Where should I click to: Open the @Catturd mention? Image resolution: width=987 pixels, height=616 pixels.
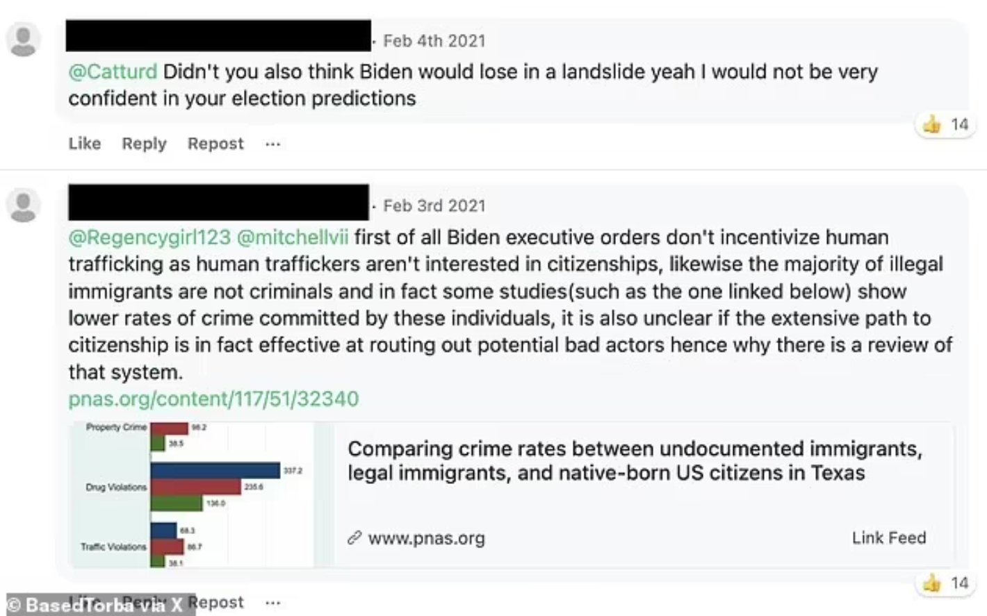(113, 72)
